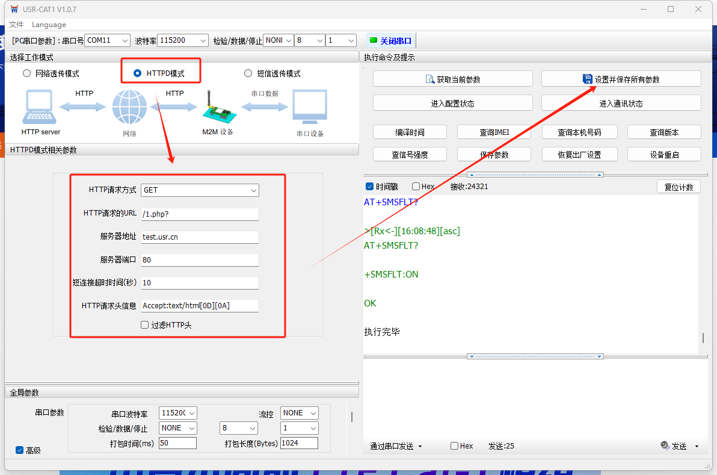
Task: Open the HTTP请求方式 GET dropdown
Action: 200,190
